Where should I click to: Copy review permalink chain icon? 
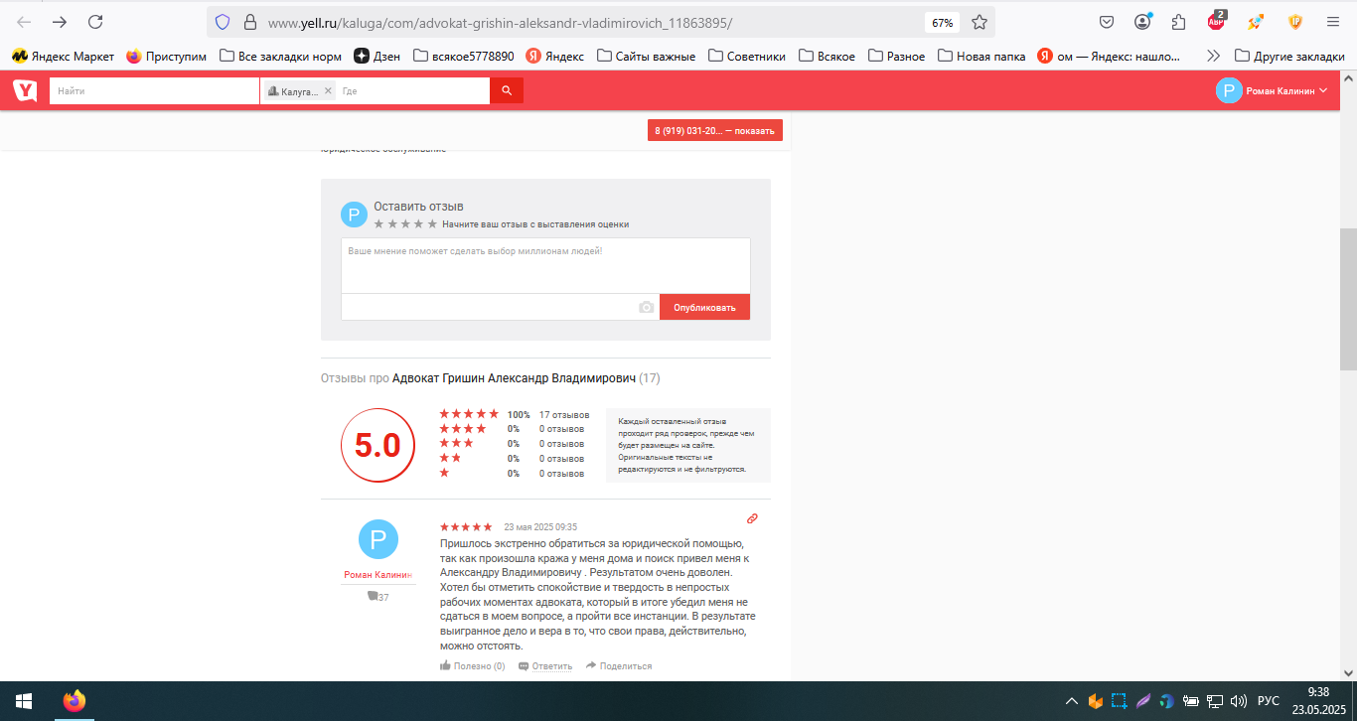(752, 518)
